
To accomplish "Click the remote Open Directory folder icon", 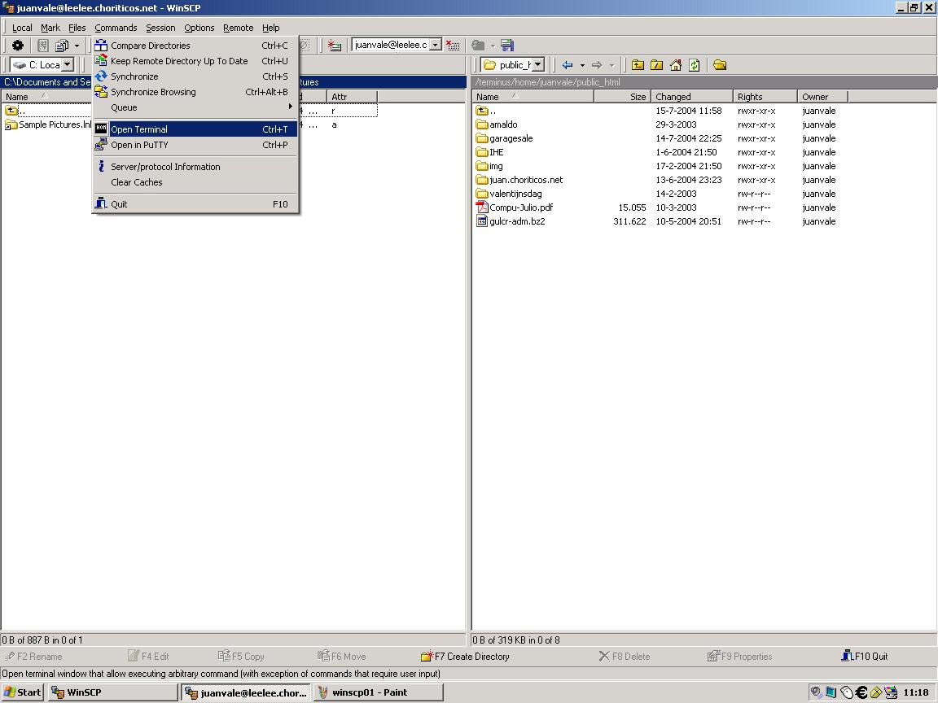I will tap(720, 65).
